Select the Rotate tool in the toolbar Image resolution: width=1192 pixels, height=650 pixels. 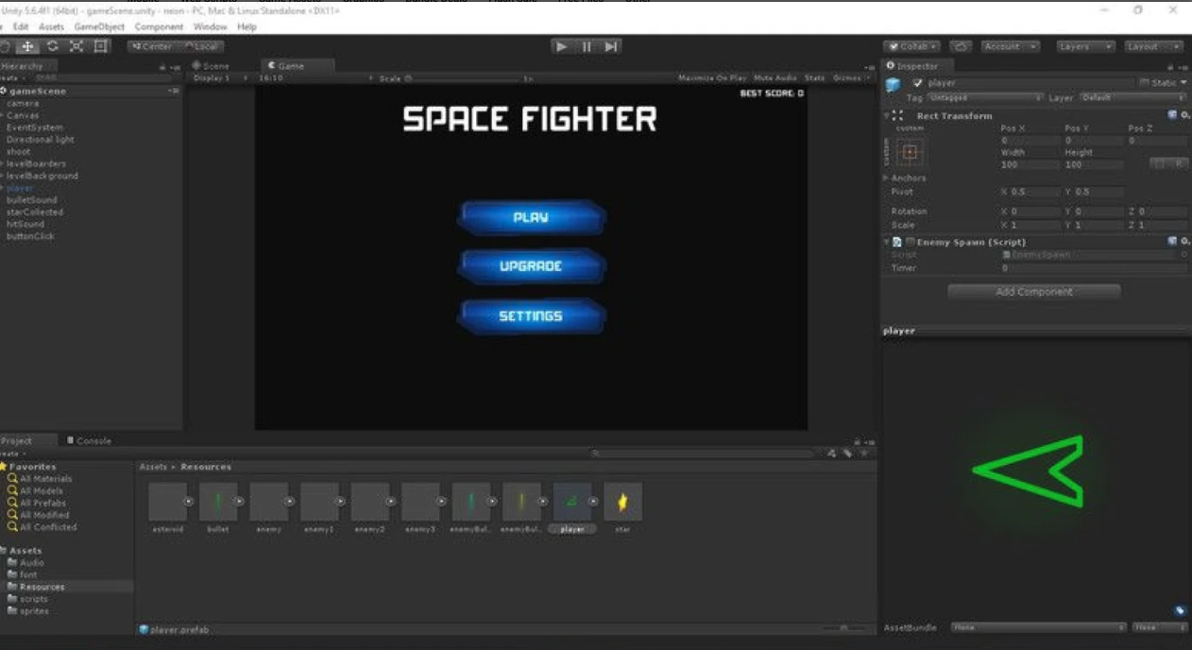(x=53, y=46)
